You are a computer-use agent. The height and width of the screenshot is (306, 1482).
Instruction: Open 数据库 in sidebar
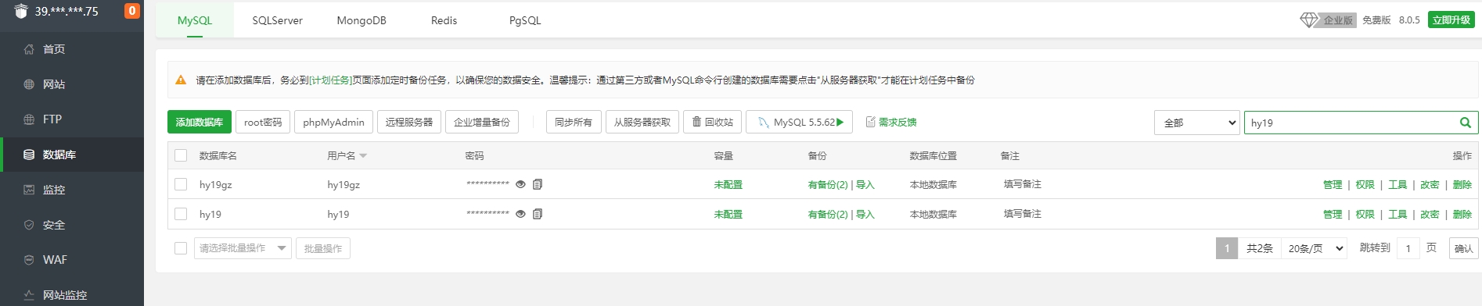[x=72, y=155]
